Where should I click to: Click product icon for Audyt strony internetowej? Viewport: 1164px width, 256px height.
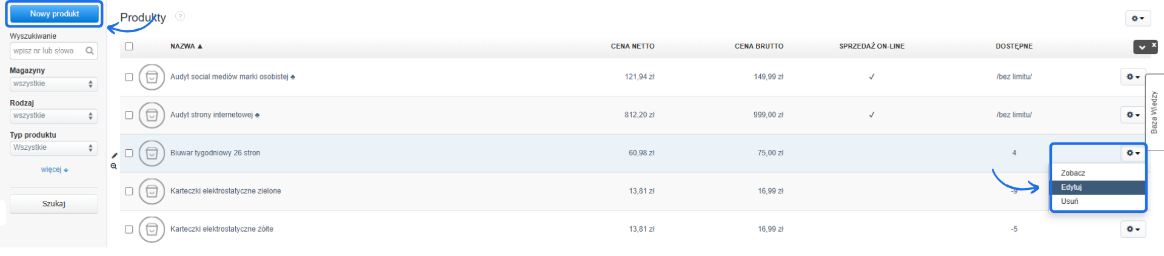[152, 115]
